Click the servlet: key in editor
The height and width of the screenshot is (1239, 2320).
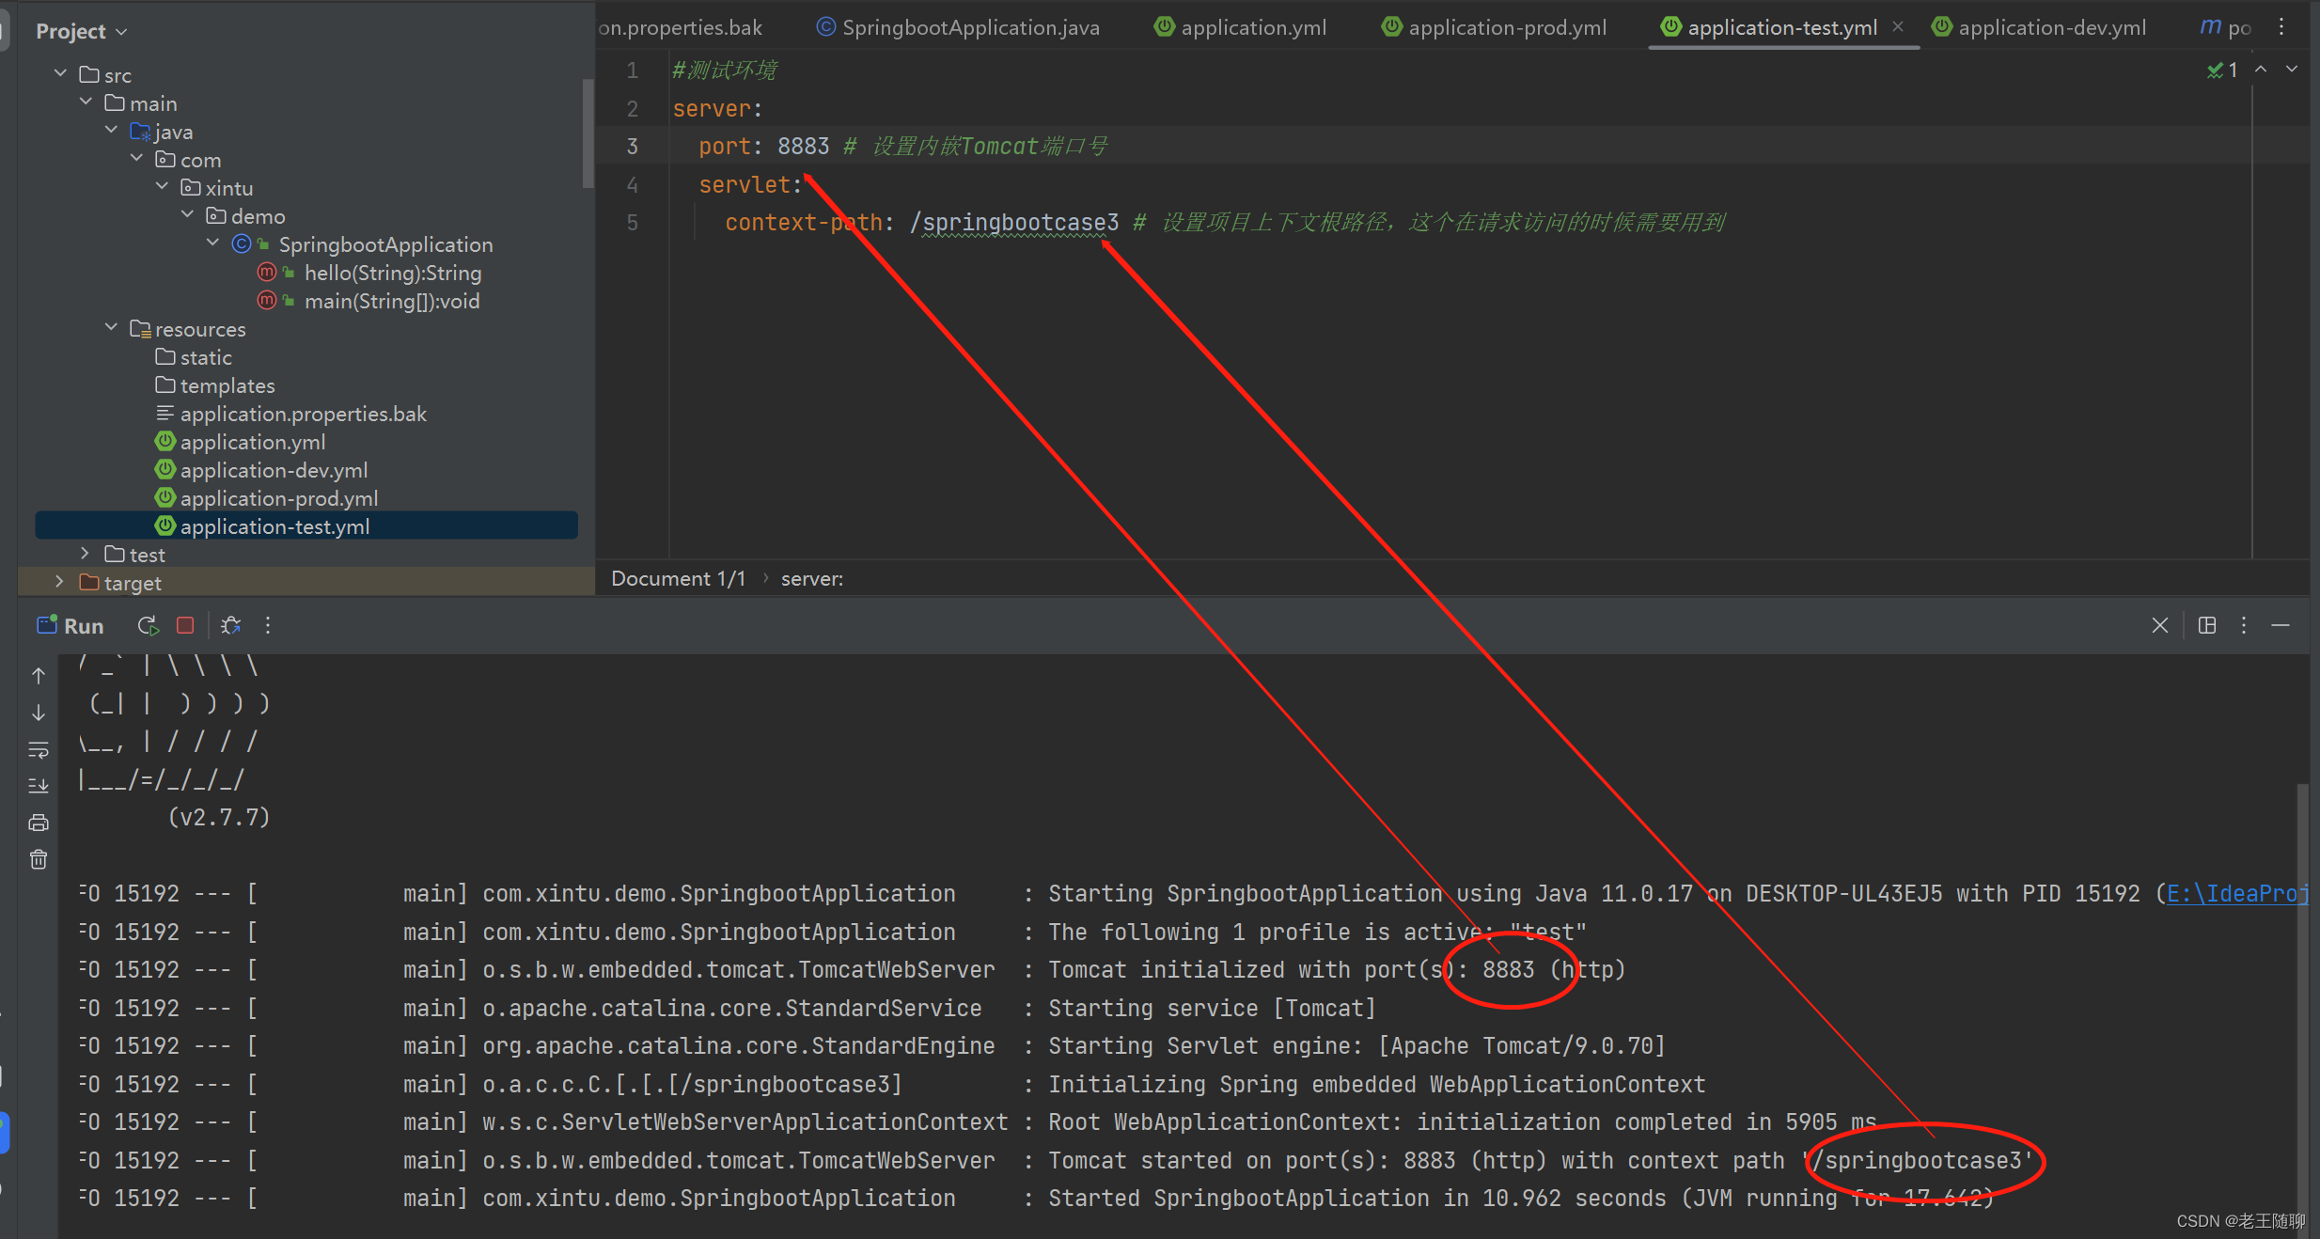tap(750, 184)
